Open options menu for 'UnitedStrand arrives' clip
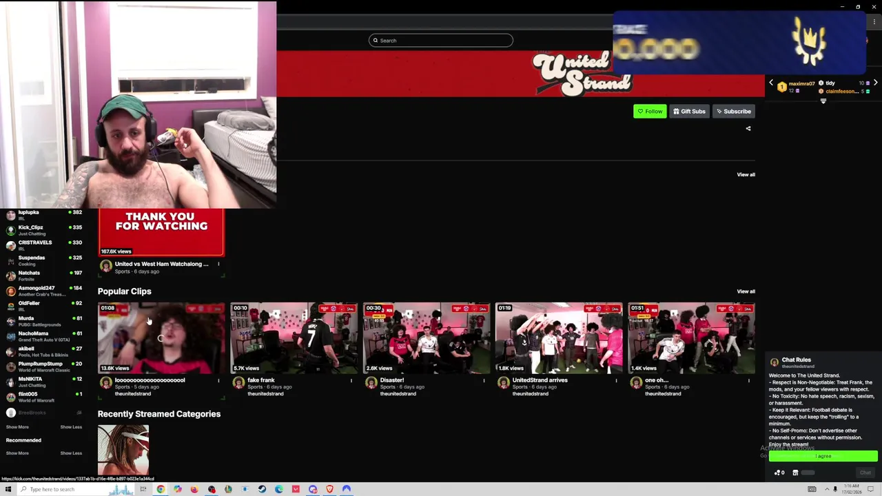Image resolution: width=882 pixels, height=496 pixels. (616, 380)
